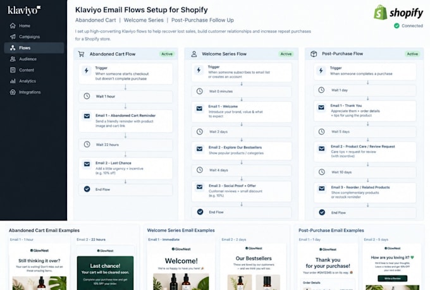Click the Abandoned Cart subtitle link
This screenshot has height=290, width=430.
pos(95,20)
